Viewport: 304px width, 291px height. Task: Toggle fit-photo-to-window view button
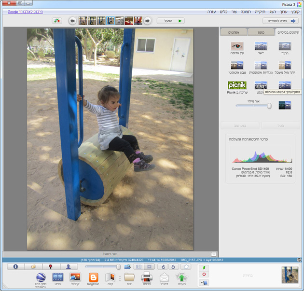point(149,267)
